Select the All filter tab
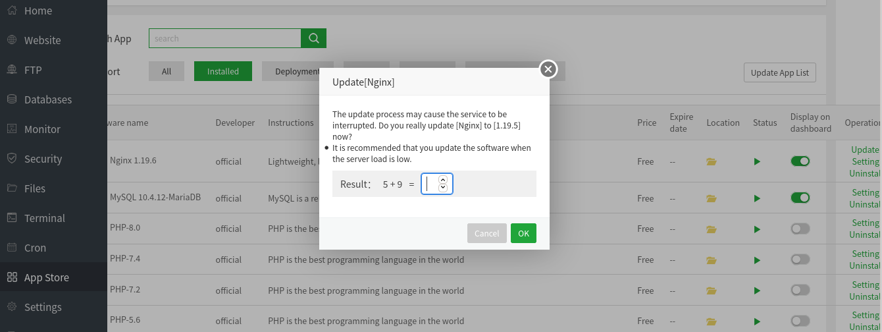 (167, 71)
